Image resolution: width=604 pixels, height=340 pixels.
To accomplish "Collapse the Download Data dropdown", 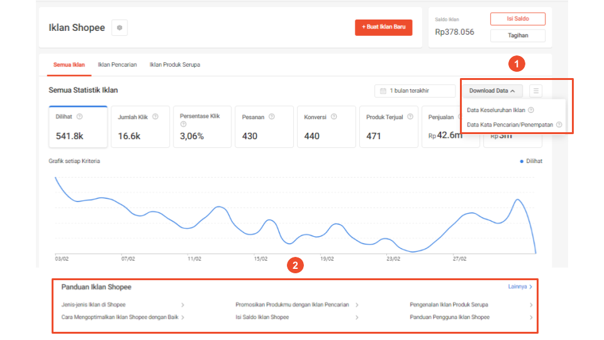I will pyautogui.click(x=492, y=91).
